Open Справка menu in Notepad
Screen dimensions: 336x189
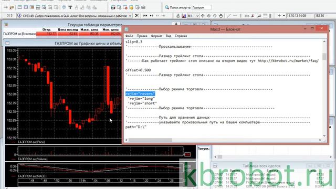coord(181,36)
